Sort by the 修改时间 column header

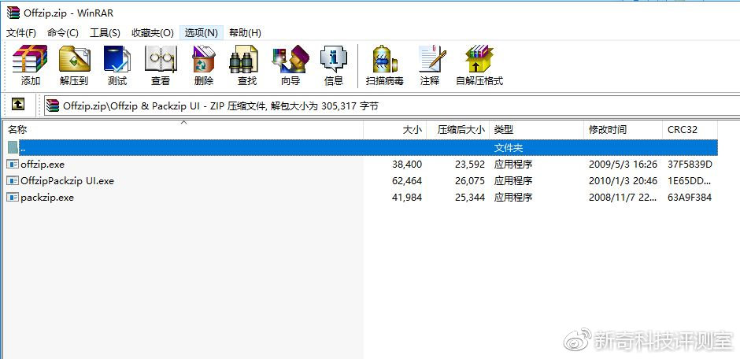[623, 130]
